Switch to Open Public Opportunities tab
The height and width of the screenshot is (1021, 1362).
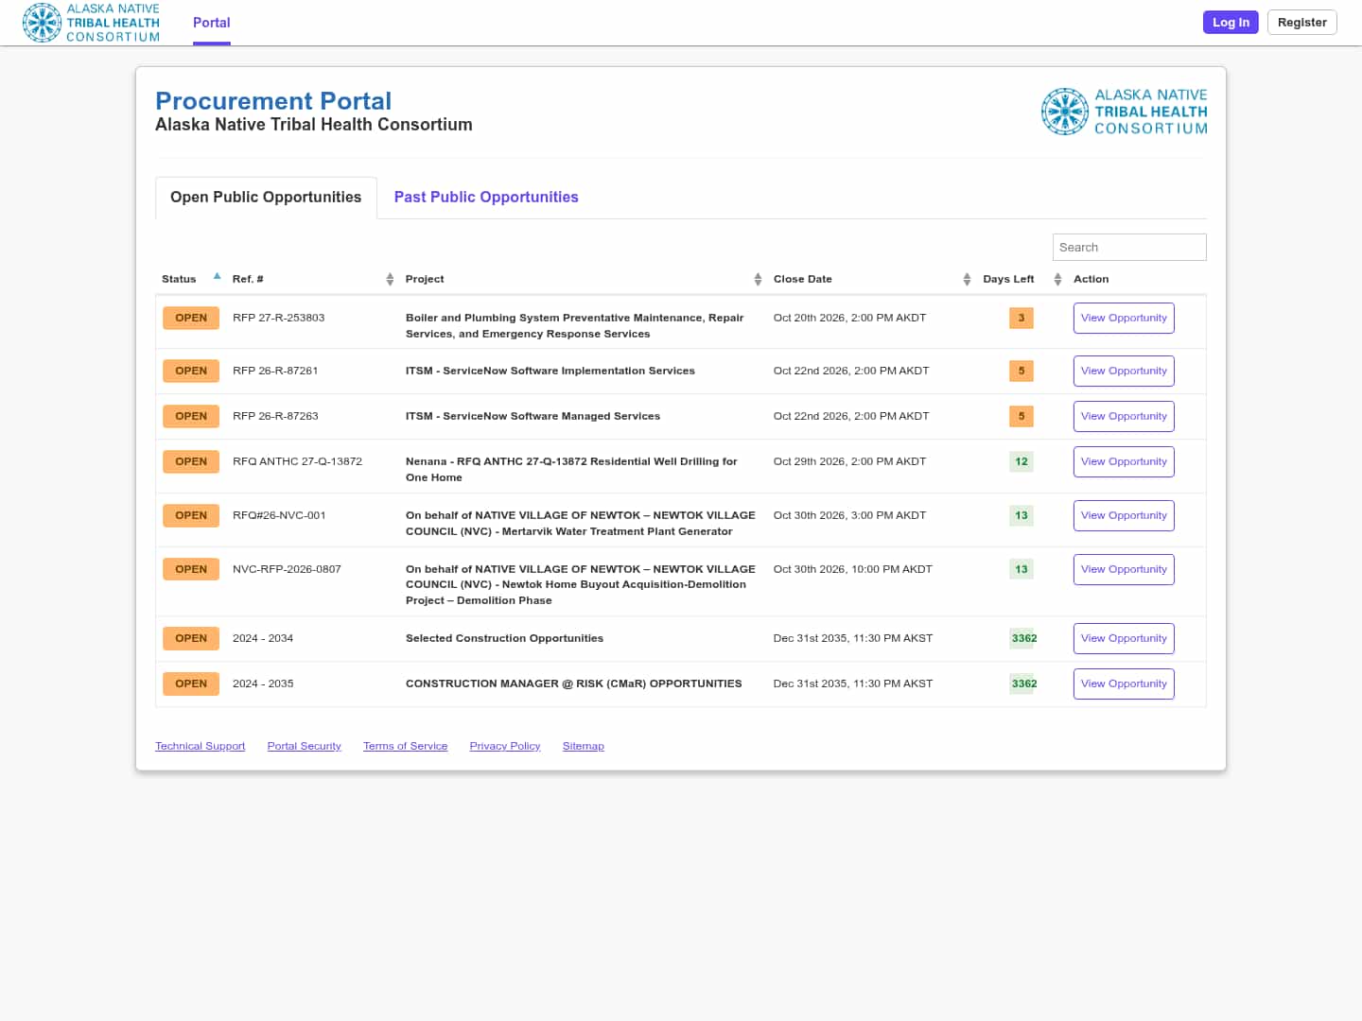click(x=266, y=197)
